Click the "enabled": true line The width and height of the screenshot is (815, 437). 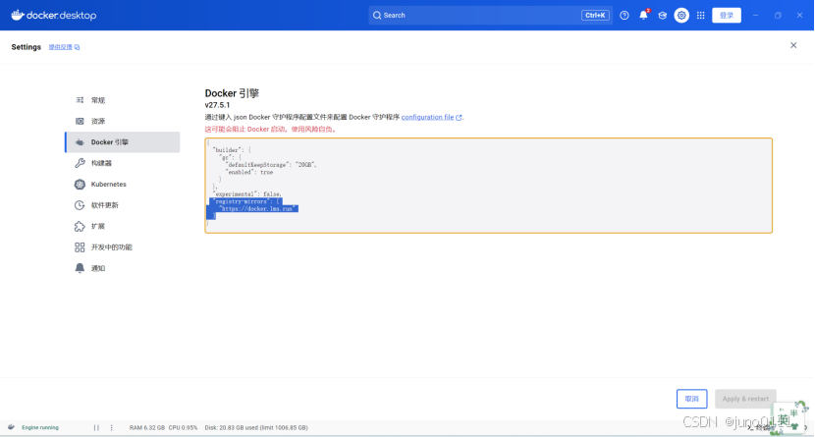pos(249,172)
